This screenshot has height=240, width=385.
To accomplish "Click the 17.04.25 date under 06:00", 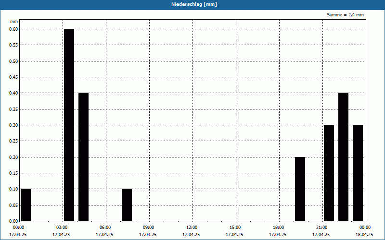I will click(104, 235).
